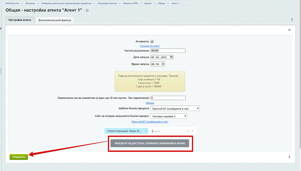Click the gray Просмотр не доступен button
This screenshot has width=301, height=171.
150,143
